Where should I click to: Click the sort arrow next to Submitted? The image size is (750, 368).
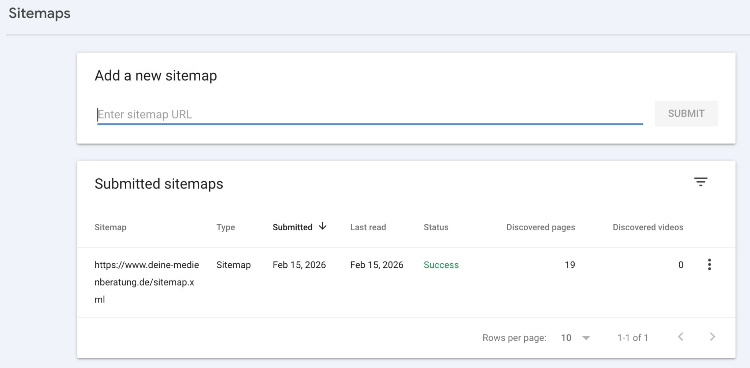coord(323,227)
